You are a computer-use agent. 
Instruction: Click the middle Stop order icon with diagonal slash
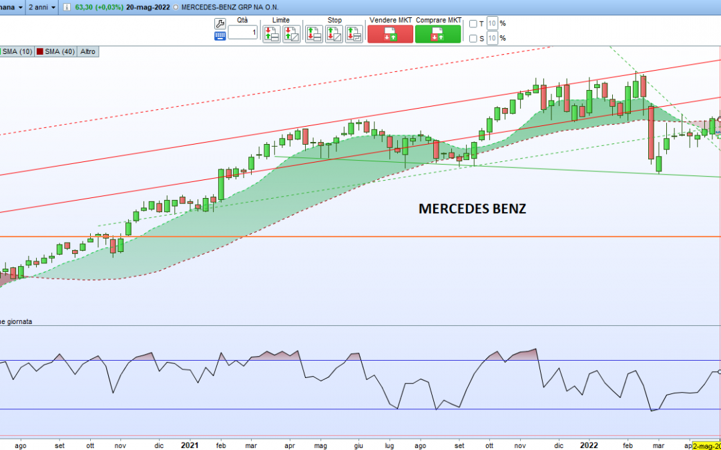[334, 34]
